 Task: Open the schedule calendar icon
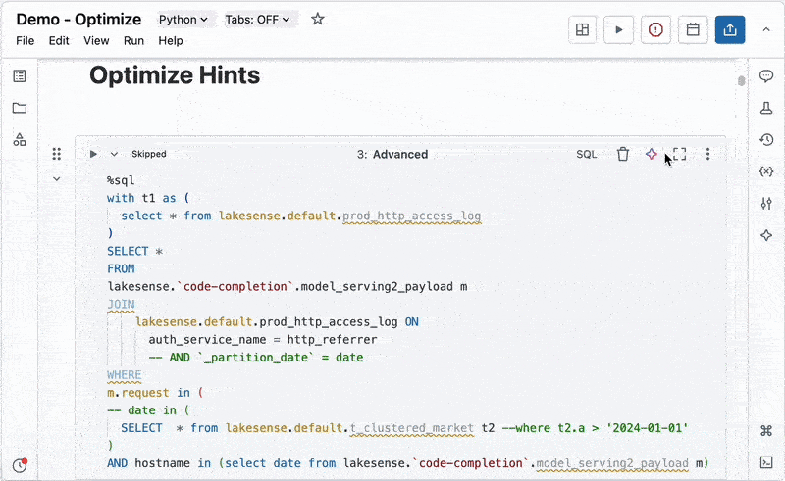(693, 29)
